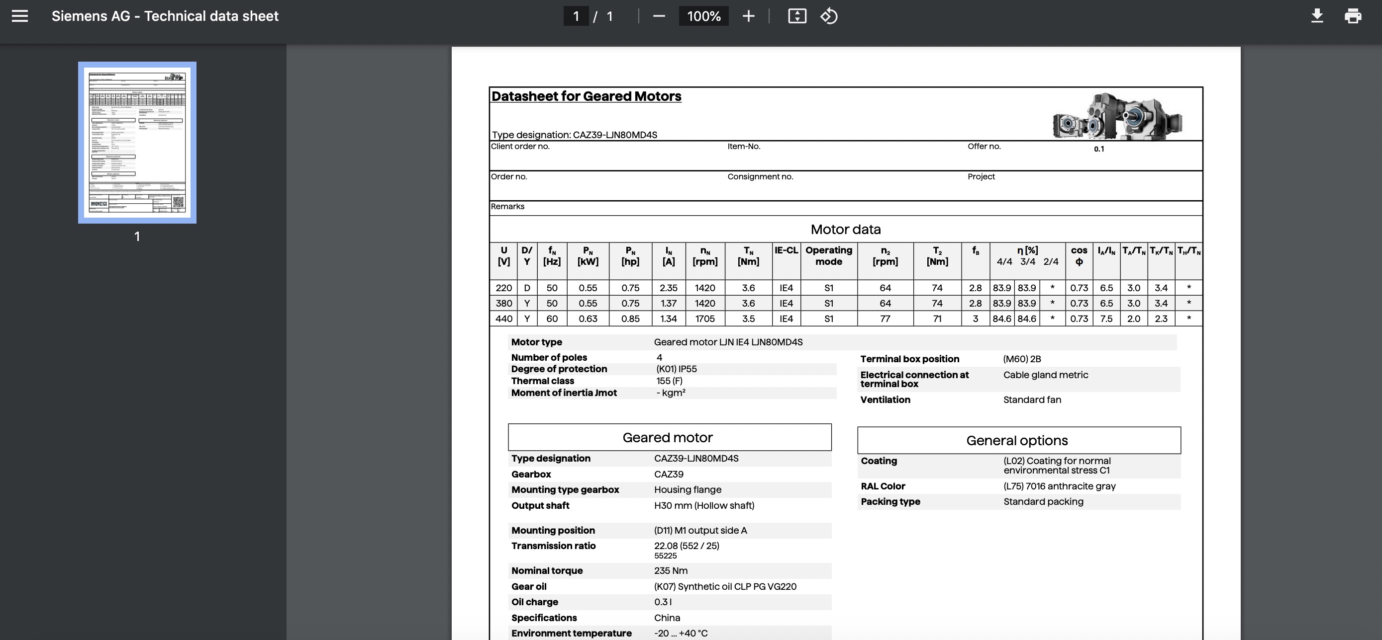Click 'Geared motor LJN IE4 LJN80MD4S' value
The width and height of the screenshot is (1382, 640).
728,342
